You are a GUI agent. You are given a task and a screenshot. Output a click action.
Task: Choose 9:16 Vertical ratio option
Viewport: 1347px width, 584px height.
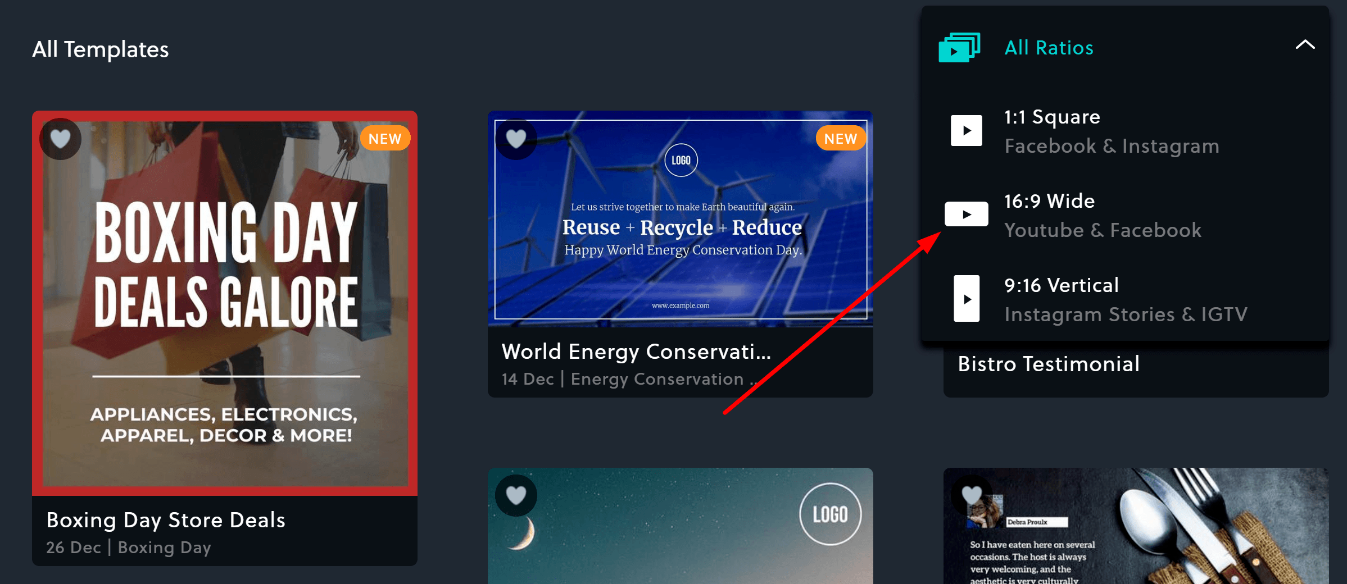[x=1125, y=299]
